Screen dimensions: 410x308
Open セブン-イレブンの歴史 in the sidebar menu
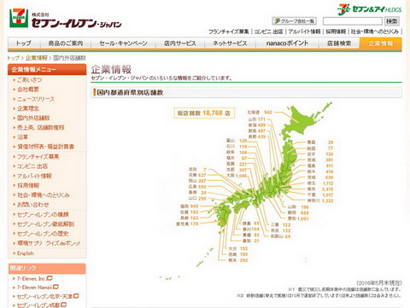(43, 234)
